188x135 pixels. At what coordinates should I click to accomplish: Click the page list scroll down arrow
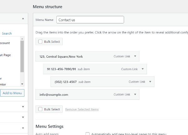coord(22,84)
